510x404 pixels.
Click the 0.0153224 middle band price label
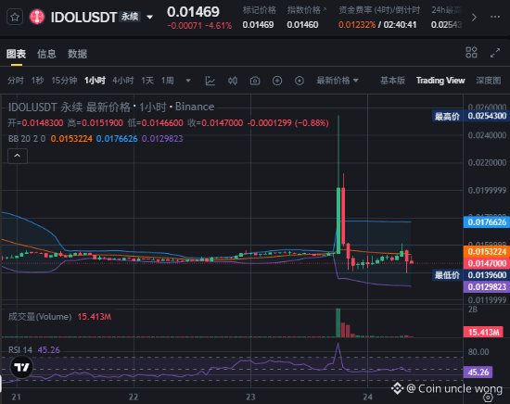click(x=487, y=251)
